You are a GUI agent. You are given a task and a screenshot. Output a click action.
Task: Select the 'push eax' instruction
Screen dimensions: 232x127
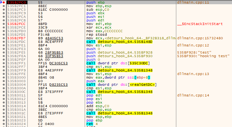pos(95,81)
